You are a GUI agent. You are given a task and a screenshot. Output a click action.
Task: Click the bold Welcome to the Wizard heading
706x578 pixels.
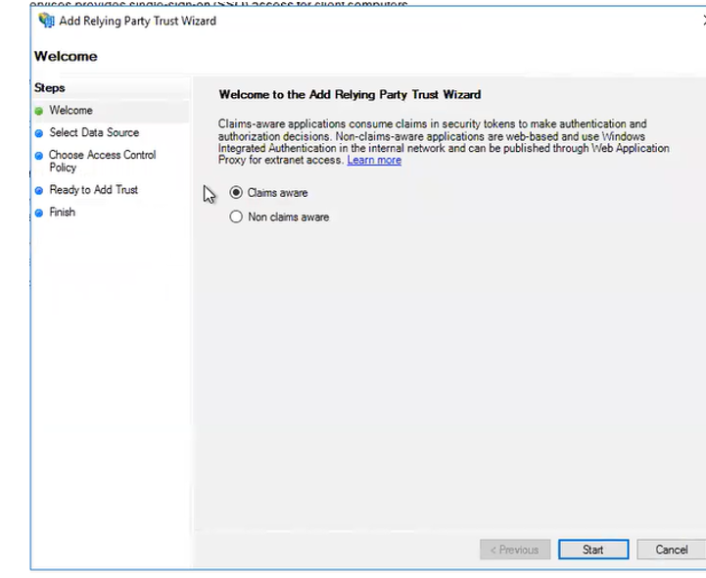click(x=350, y=95)
